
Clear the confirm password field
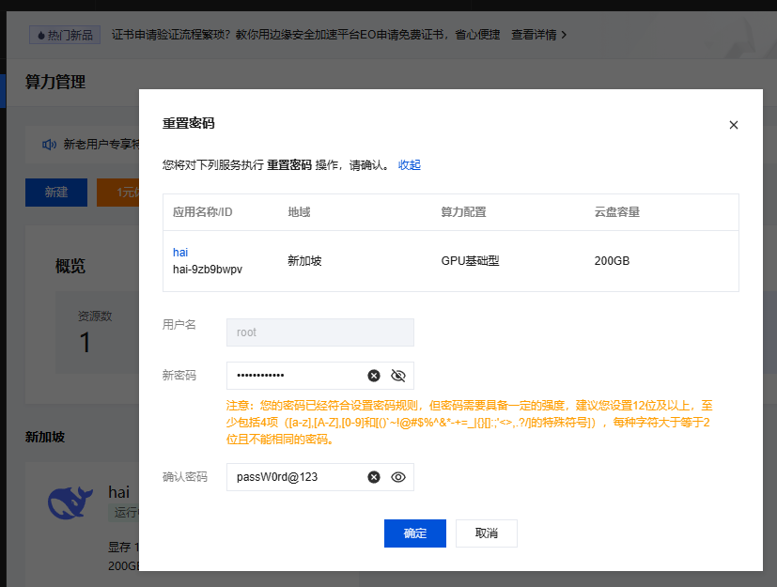(x=374, y=477)
